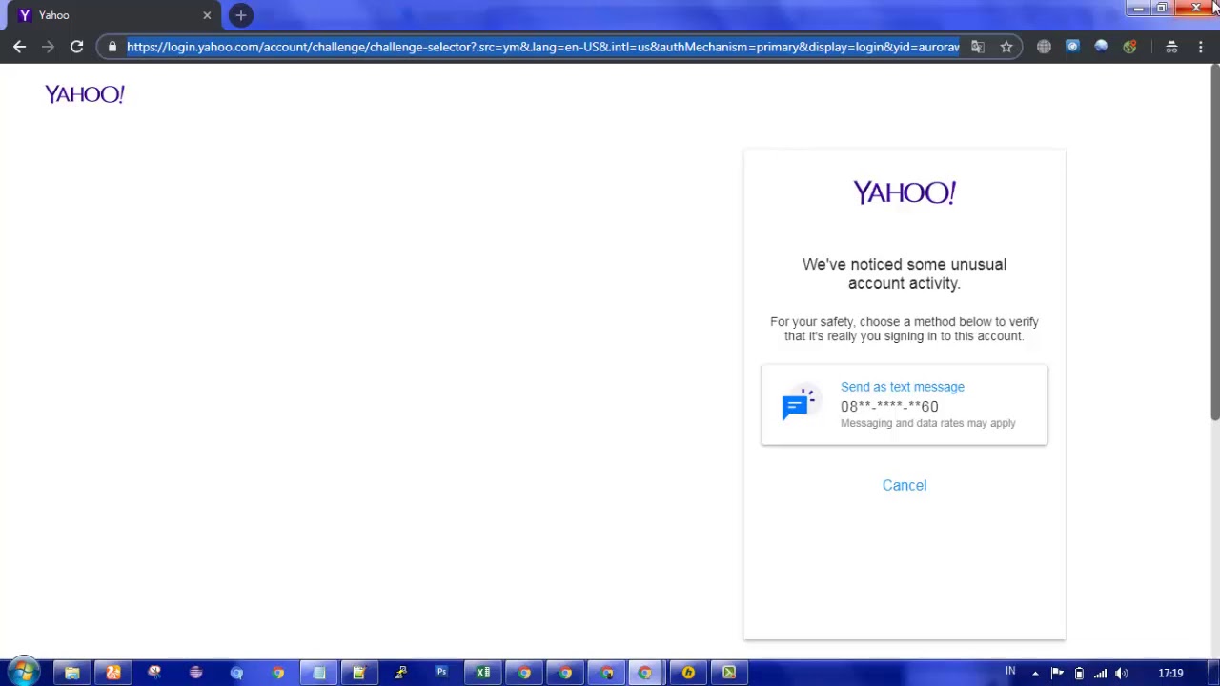Screen dimensions: 1220x686
Task: Click the battery tray icon
Action: (x=1079, y=674)
